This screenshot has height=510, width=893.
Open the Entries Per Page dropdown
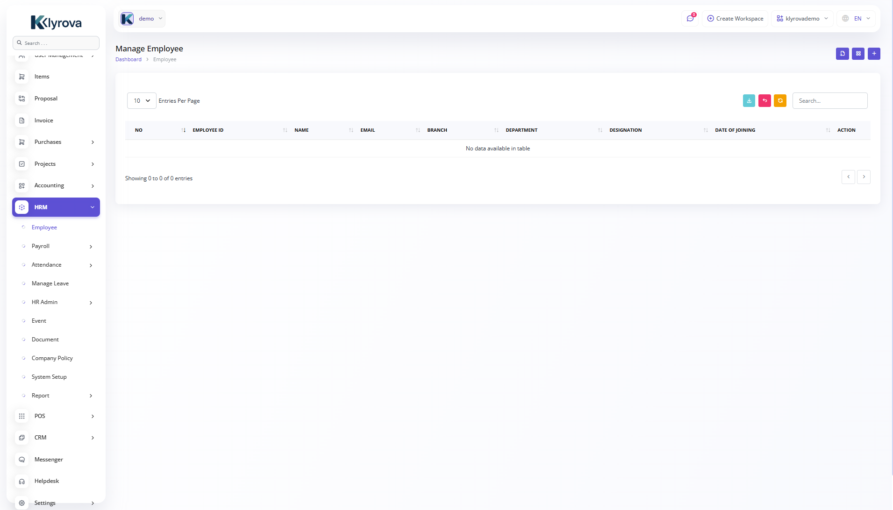click(142, 101)
